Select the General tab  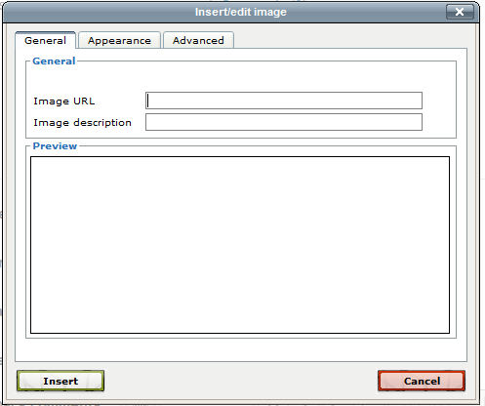[x=46, y=40]
